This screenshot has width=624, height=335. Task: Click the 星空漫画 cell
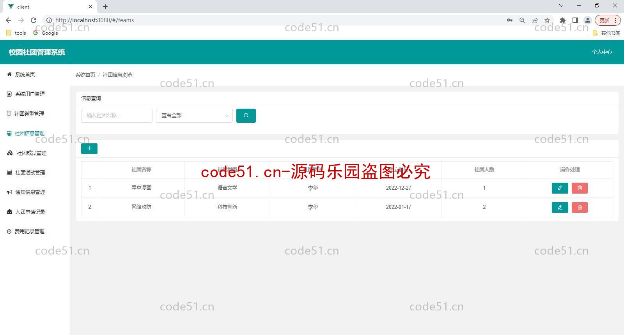(x=141, y=188)
